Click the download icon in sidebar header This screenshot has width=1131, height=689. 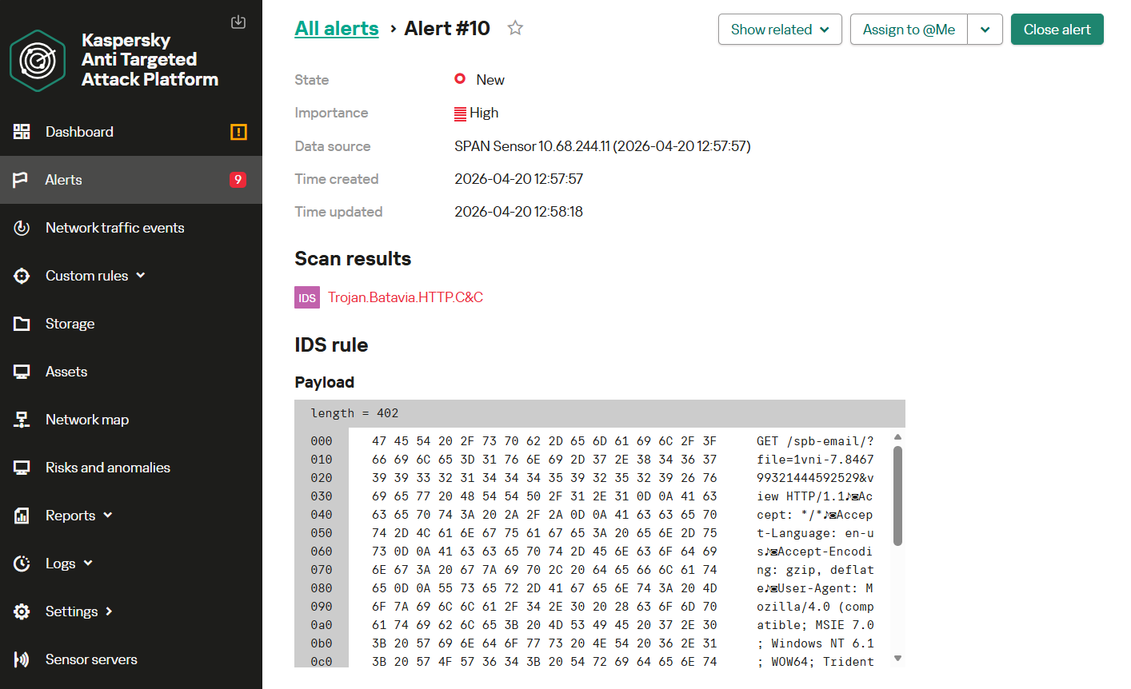pyautogui.click(x=238, y=22)
